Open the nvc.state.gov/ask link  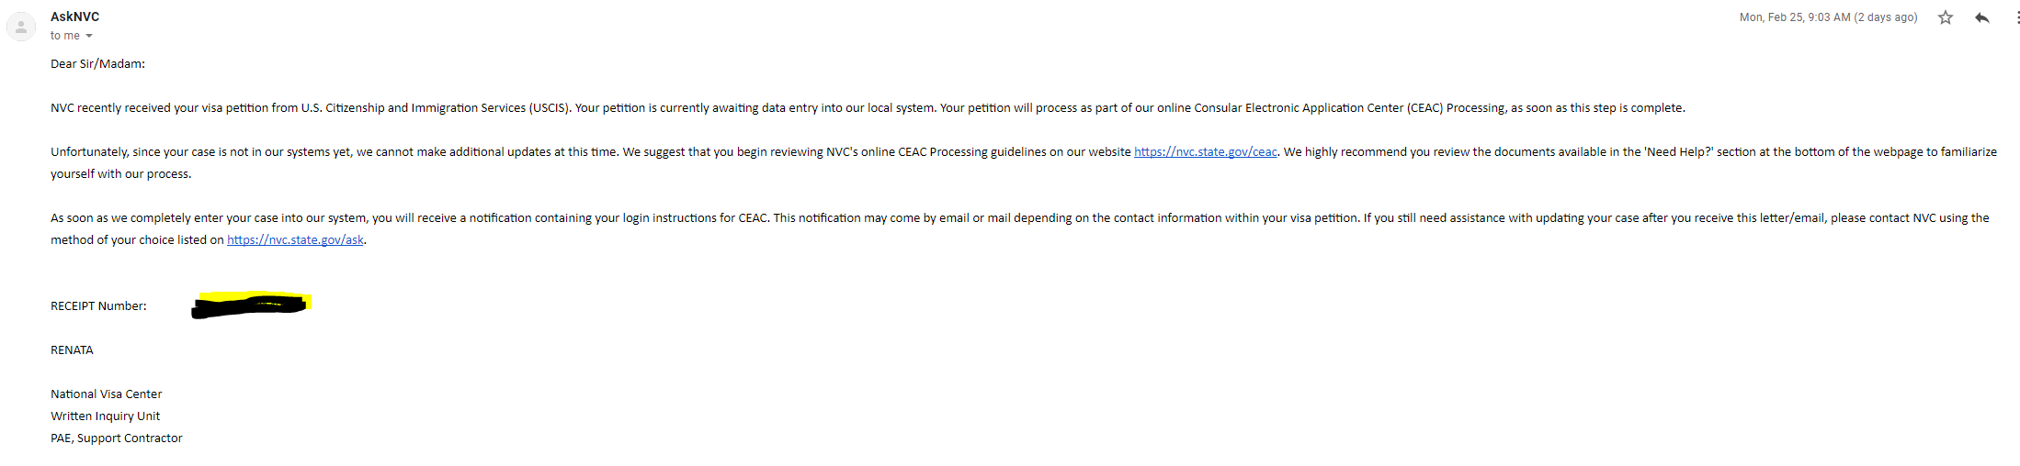295,240
